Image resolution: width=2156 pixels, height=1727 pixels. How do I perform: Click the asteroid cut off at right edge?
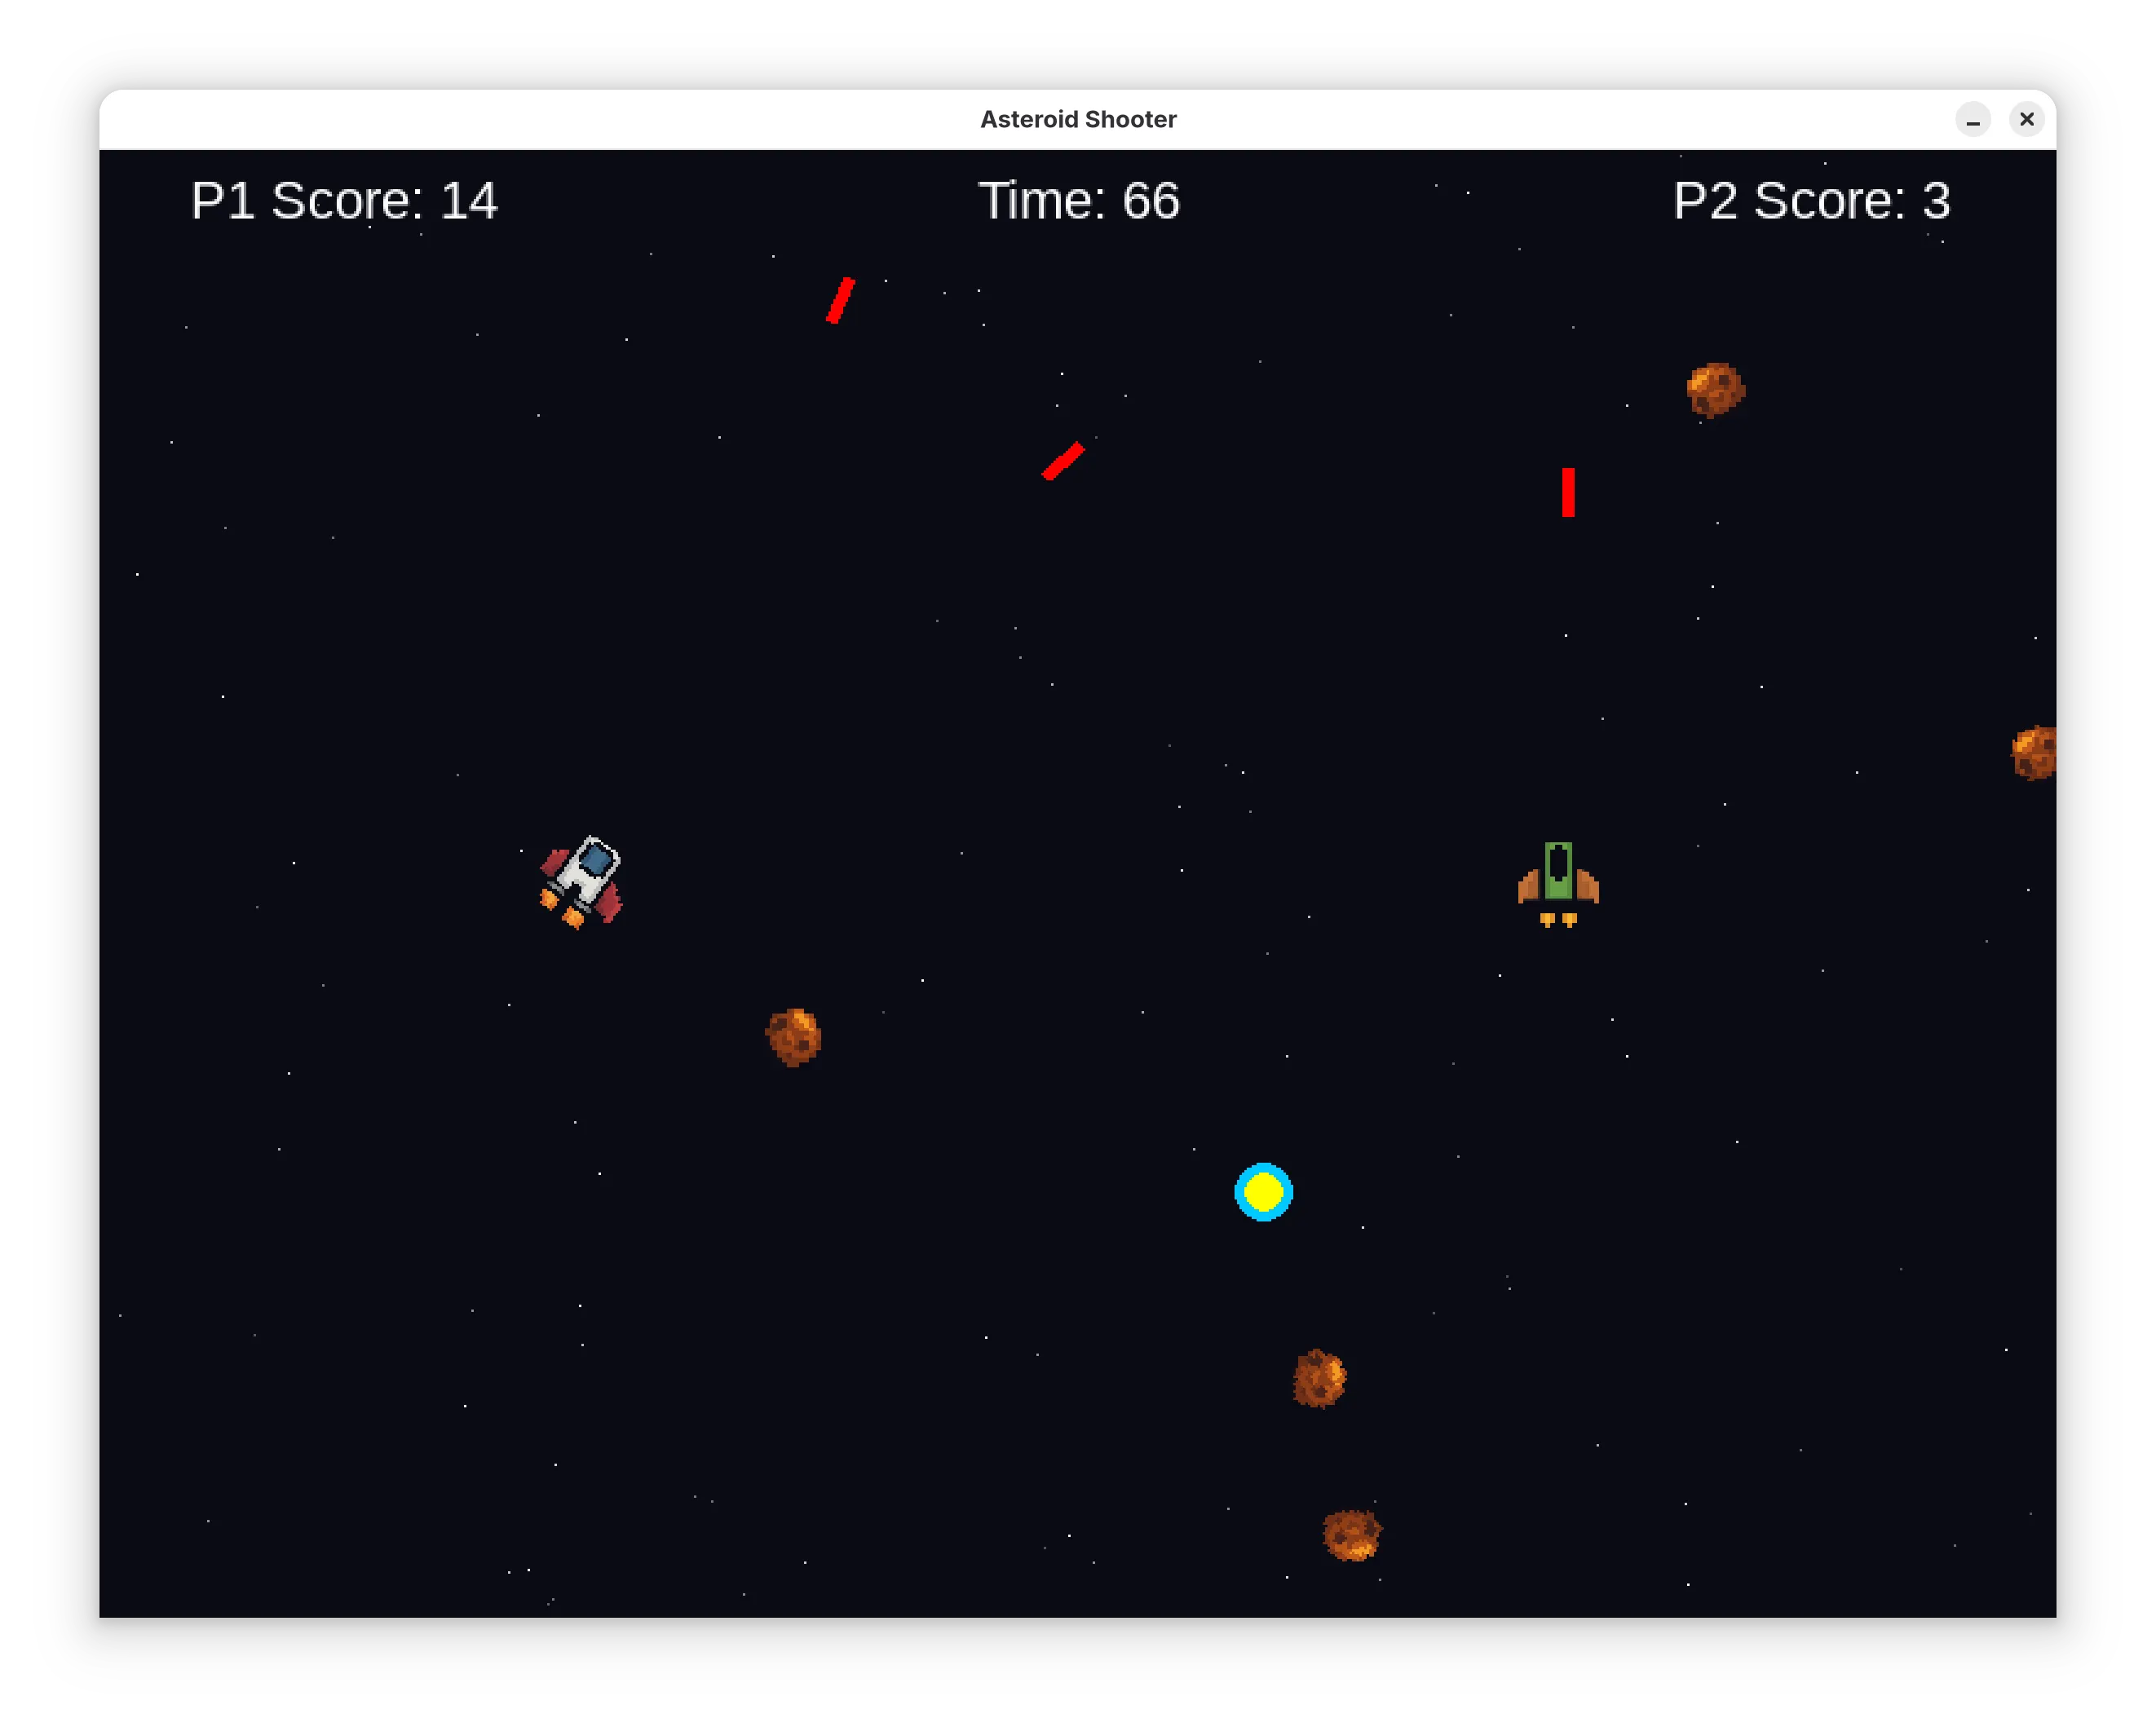click(2033, 753)
